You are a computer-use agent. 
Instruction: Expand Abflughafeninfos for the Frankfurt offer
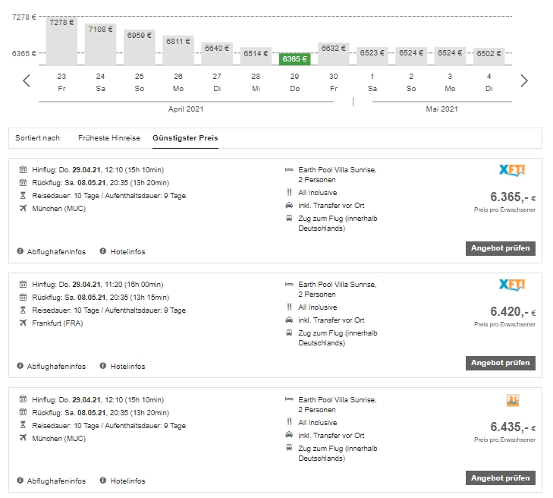[x=56, y=366]
